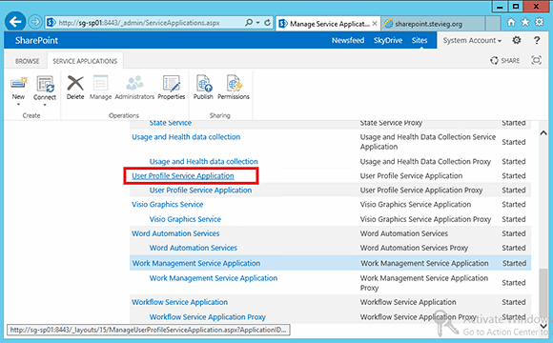553x343 pixels.
Task: Click the Connect ribbon icon
Action: coord(45,84)
